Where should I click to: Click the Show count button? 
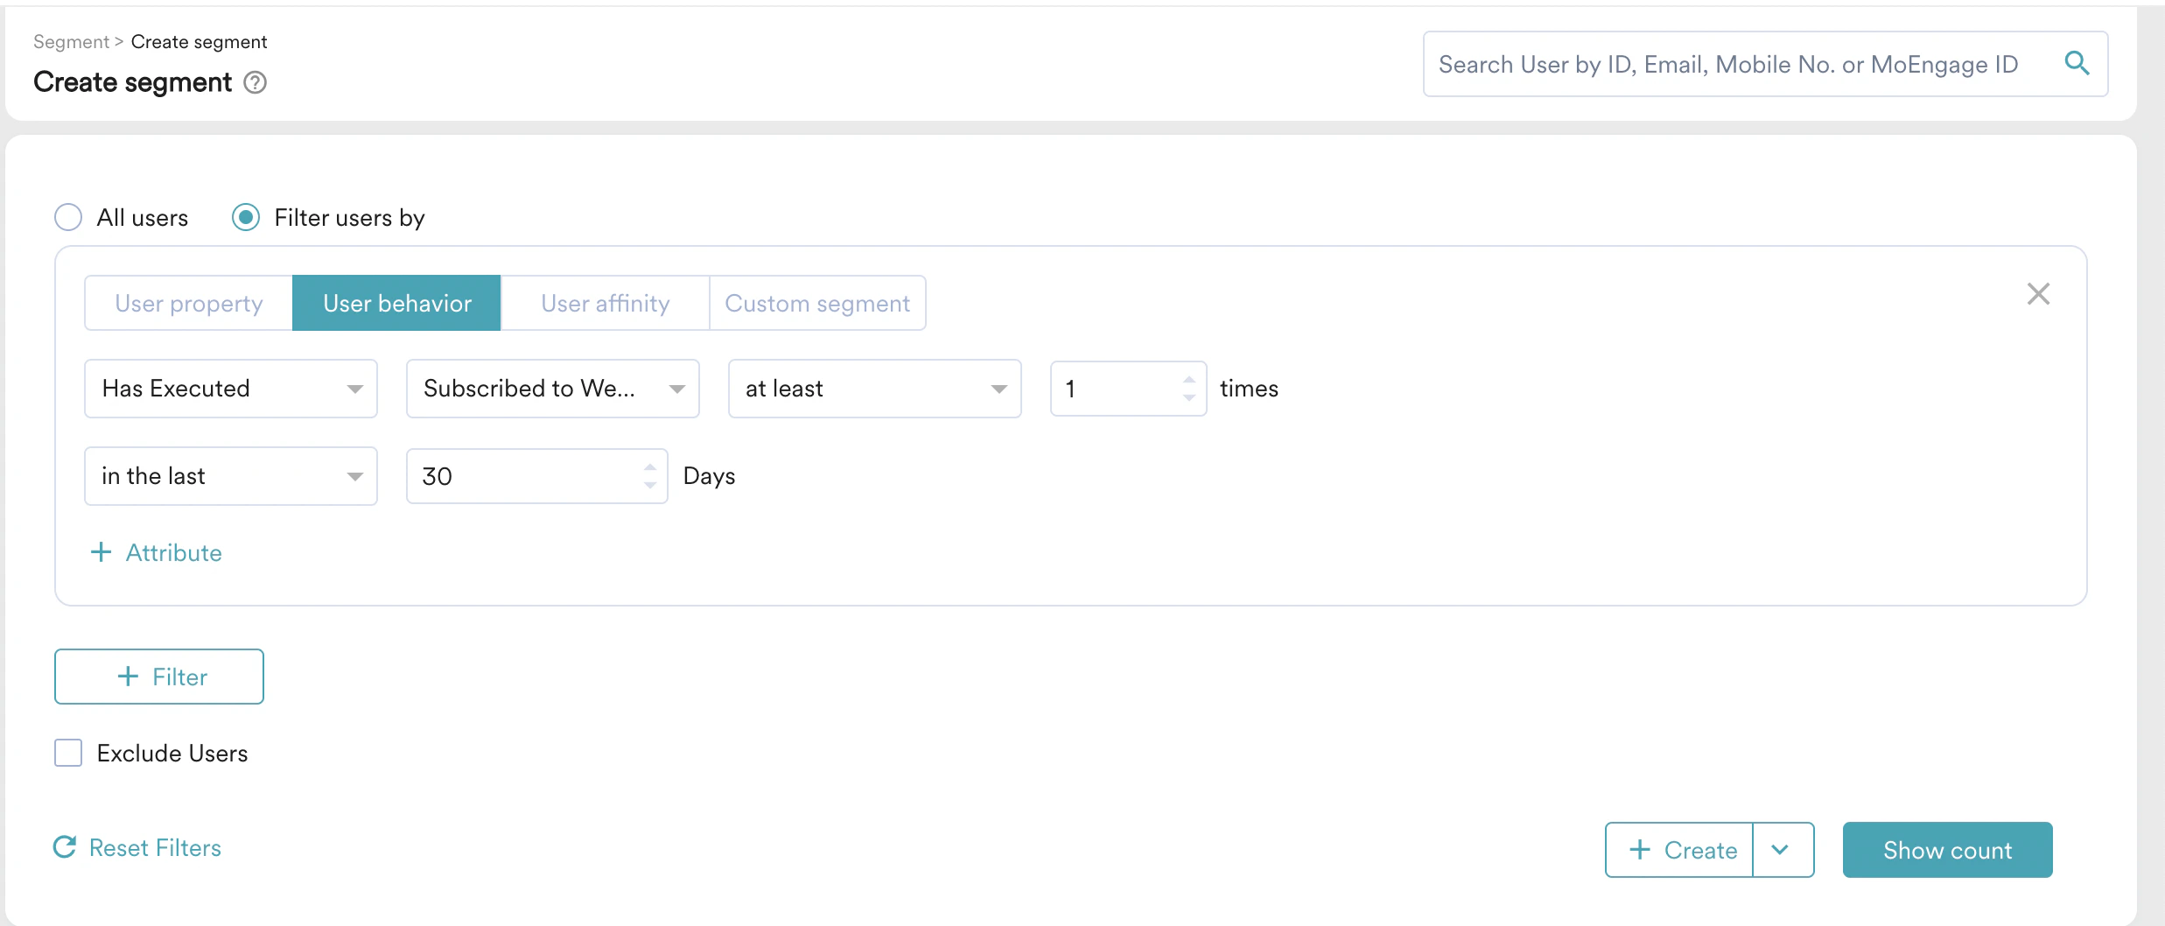click(1946, 849)
